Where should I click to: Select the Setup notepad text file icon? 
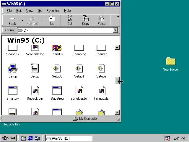(x=35, y=68)
